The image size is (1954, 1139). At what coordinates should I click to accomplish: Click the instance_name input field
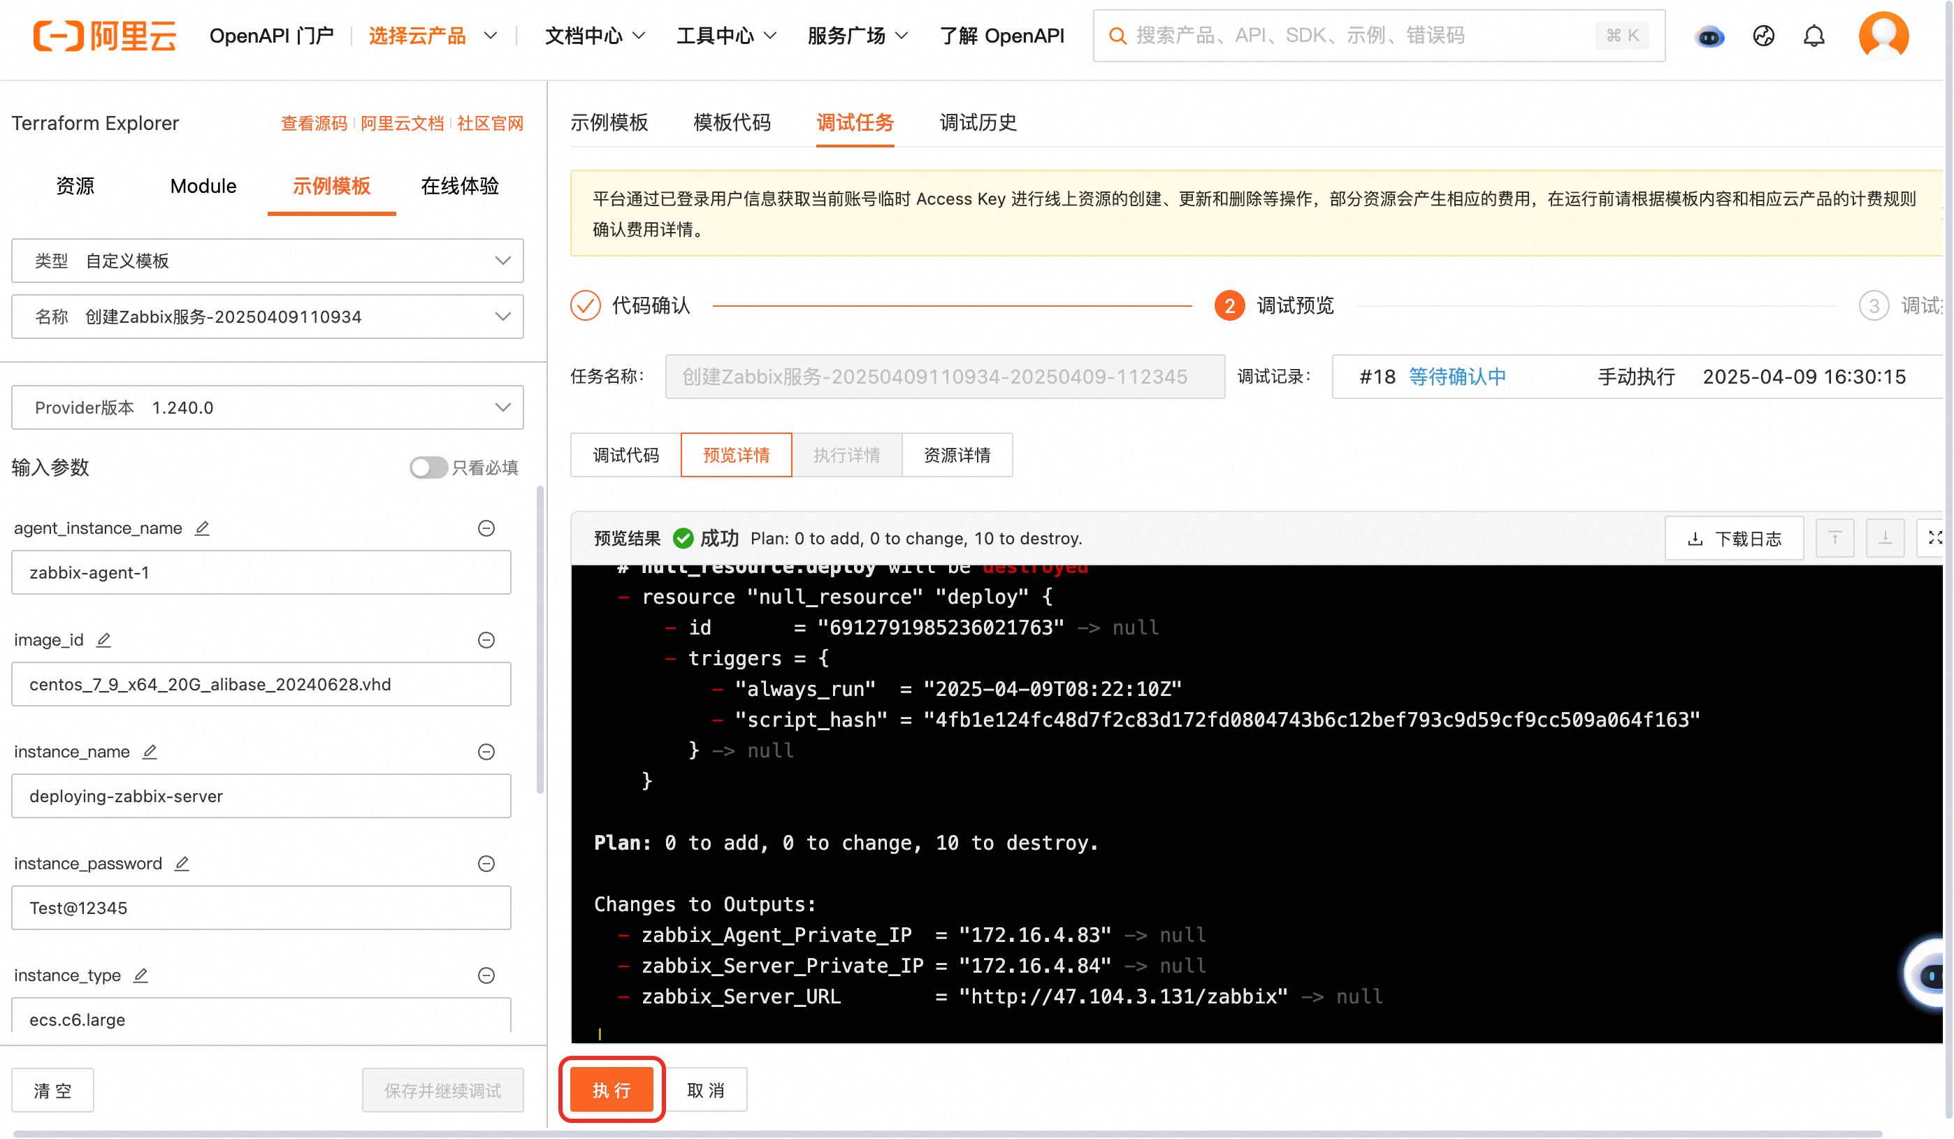[x=261, y=797]
